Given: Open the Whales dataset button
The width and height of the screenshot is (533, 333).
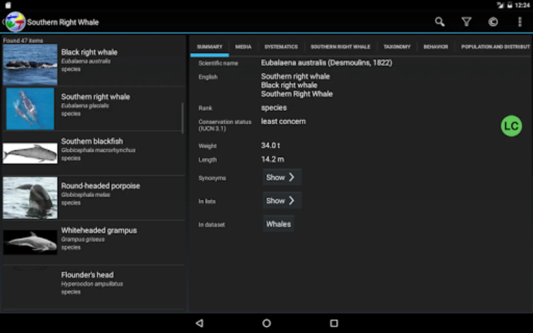Looking at the screenshot, I should pyautogui.click(x=278, y=224).
